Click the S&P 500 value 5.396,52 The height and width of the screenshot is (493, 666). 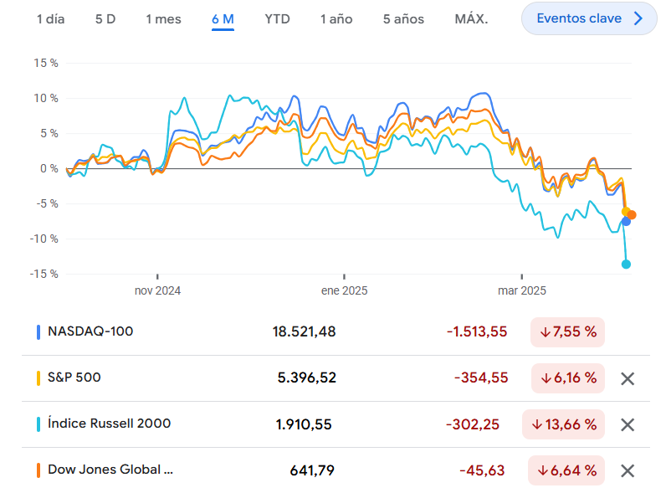307,377
